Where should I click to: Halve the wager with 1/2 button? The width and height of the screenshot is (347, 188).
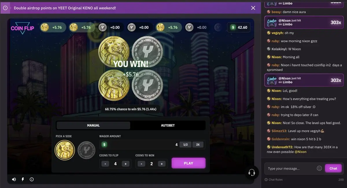tap(185, 145)
